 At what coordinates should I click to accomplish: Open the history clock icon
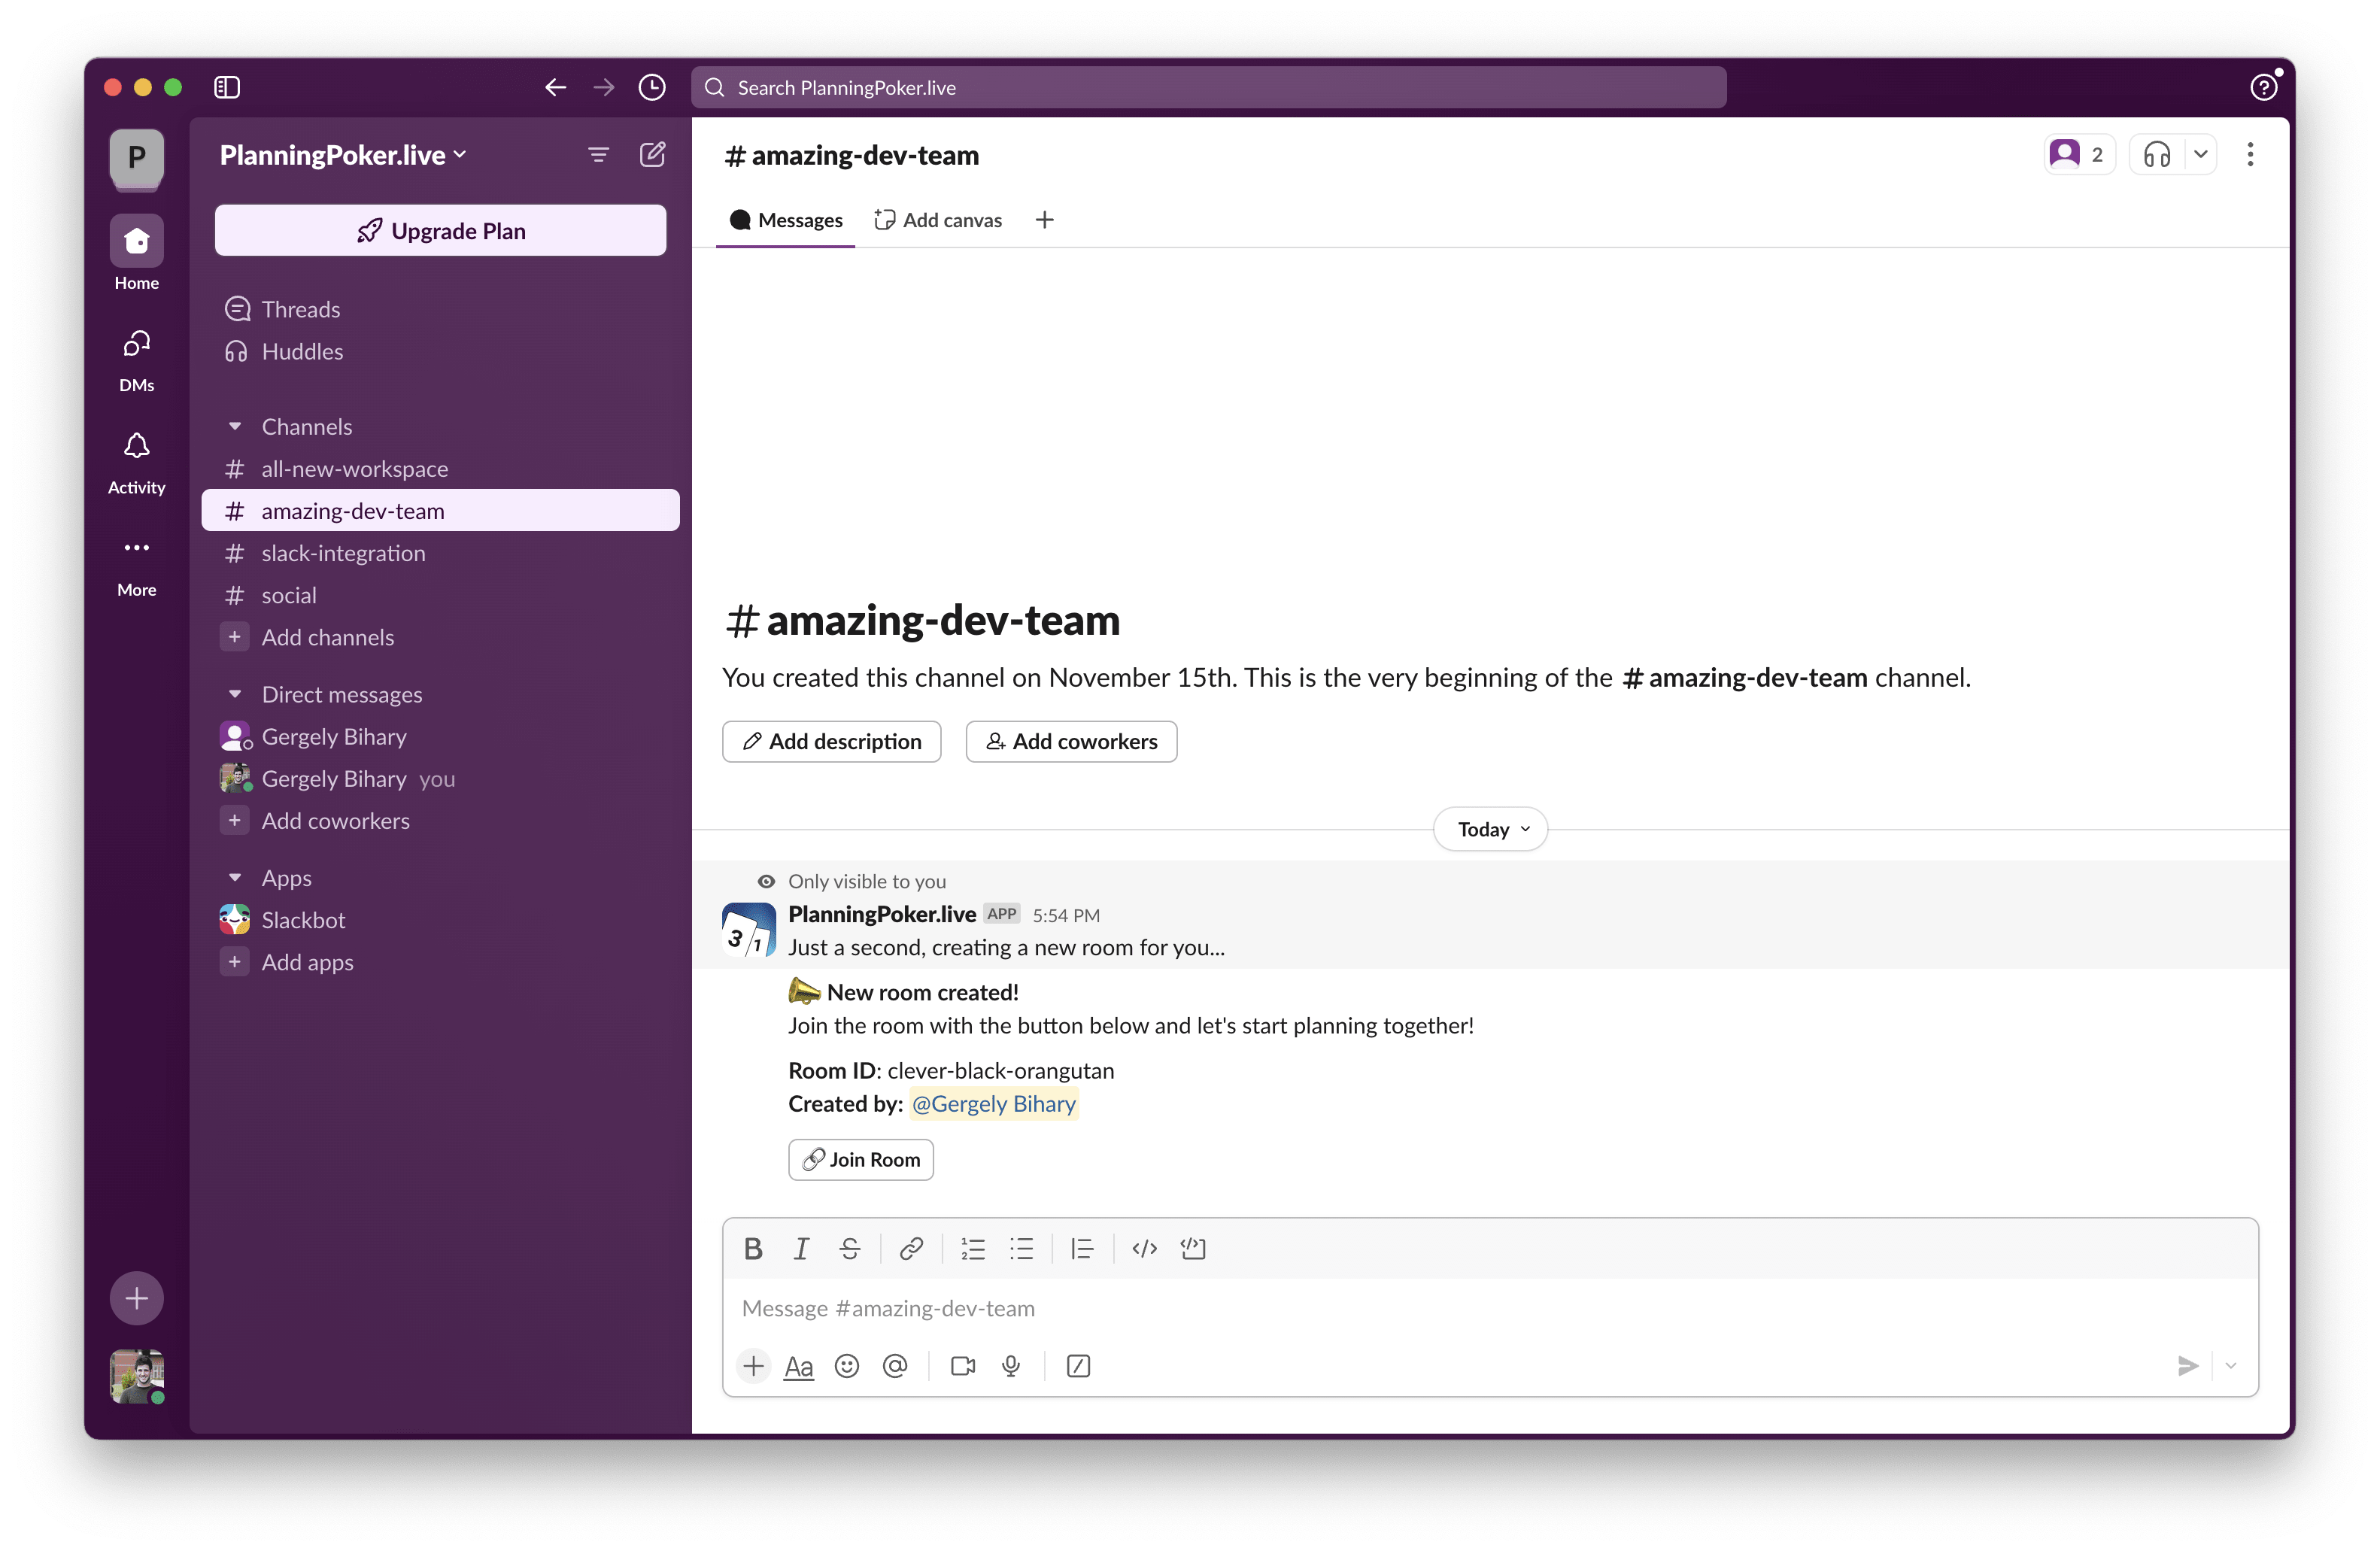pos(652,87)
